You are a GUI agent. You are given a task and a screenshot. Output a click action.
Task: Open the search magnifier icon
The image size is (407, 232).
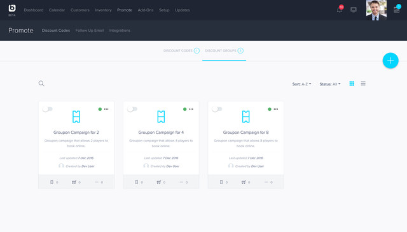tap(41, 83)
